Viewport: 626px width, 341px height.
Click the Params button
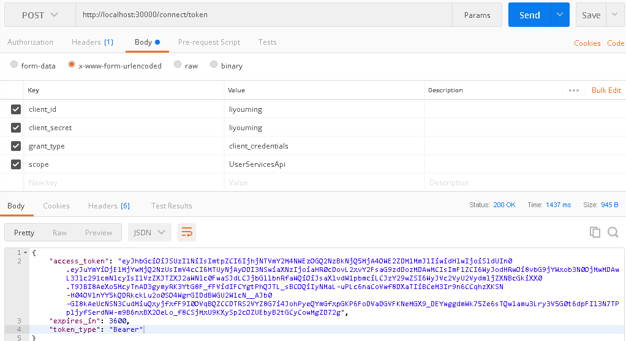click(x=477, y=15)
